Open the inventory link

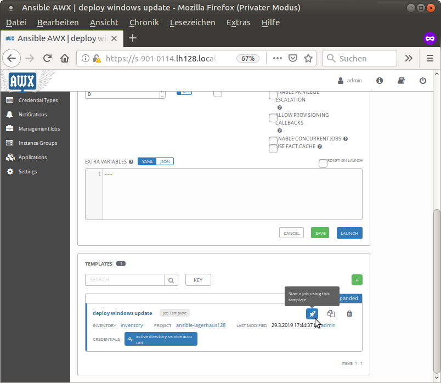pos(132,325)
